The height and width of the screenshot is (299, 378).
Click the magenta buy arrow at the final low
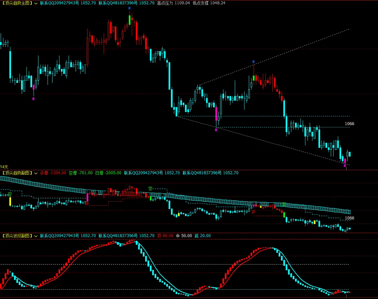pos(345,165)
